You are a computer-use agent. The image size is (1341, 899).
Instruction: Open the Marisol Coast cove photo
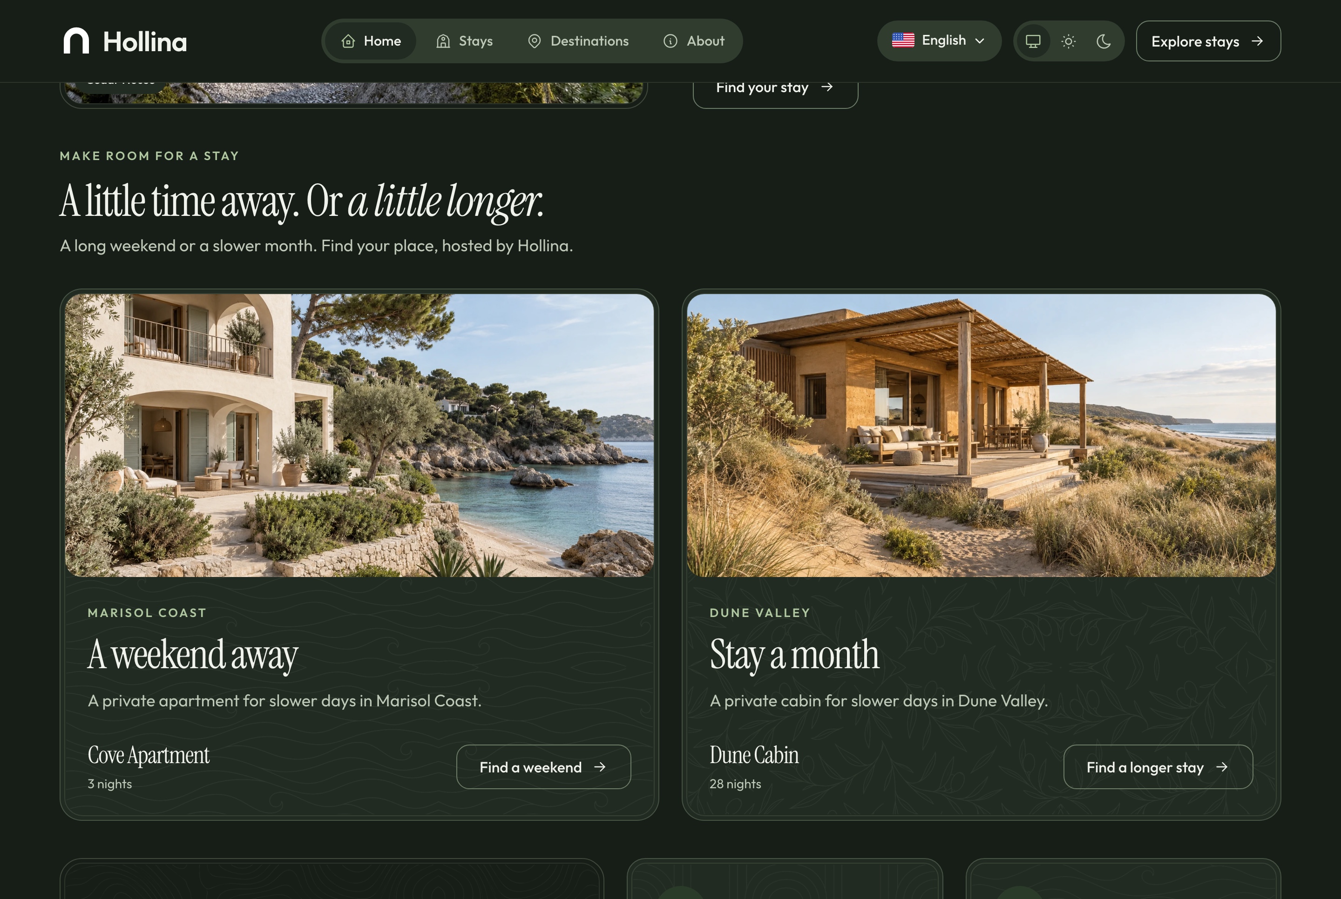click(x=359, y=435)
